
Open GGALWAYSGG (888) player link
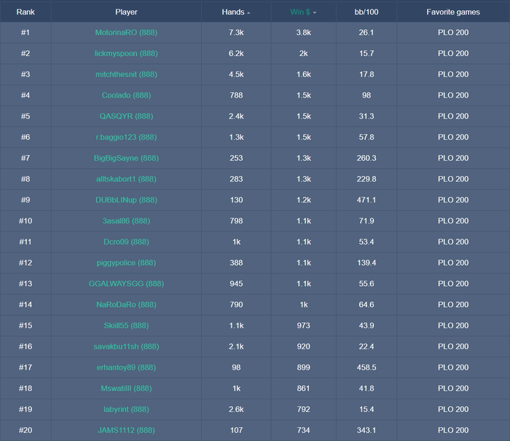126,284
